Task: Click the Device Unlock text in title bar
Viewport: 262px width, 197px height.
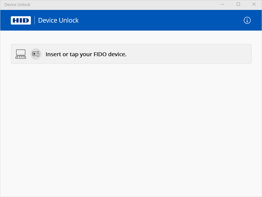Action: (17, 5)
